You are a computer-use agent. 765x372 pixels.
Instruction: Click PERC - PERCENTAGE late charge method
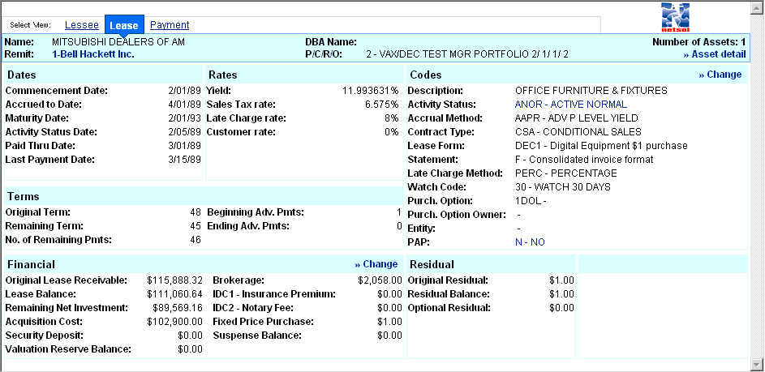pos(566,173)
